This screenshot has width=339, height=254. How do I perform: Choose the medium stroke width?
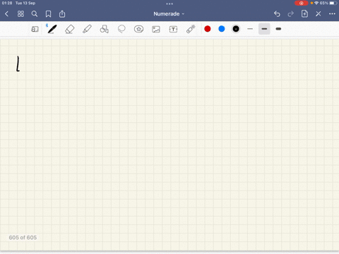pos(264,29)
